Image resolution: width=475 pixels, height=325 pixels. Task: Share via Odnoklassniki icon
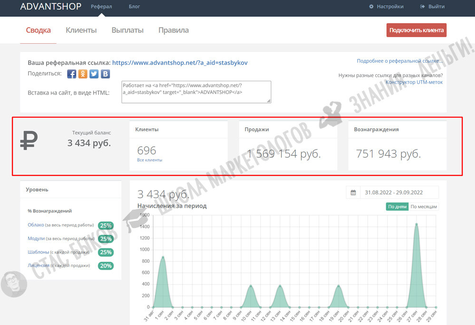(83, 74)
